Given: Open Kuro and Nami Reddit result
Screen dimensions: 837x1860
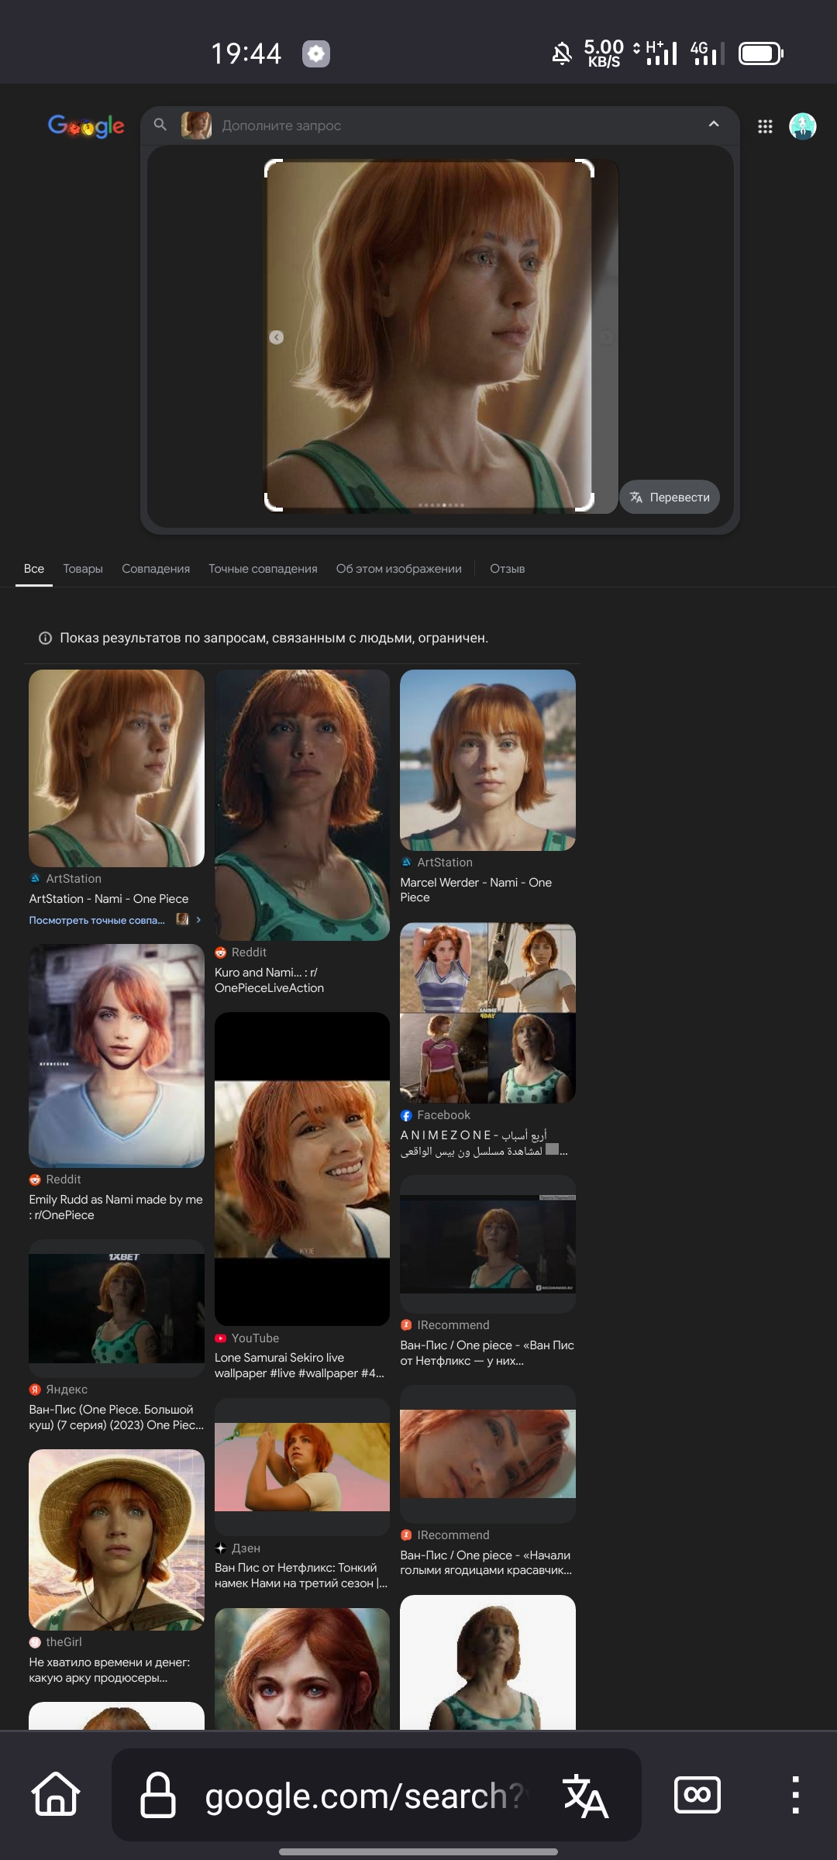Looking at the screenshot, I should click(x=269, y=980).
